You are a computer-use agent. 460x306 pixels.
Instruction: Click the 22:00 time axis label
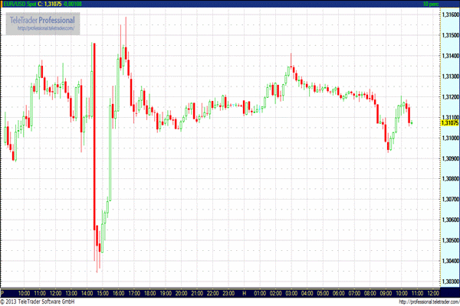tap(212, 293)
